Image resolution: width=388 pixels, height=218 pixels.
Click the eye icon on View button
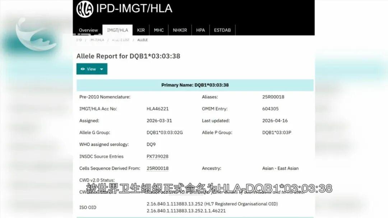83,69
